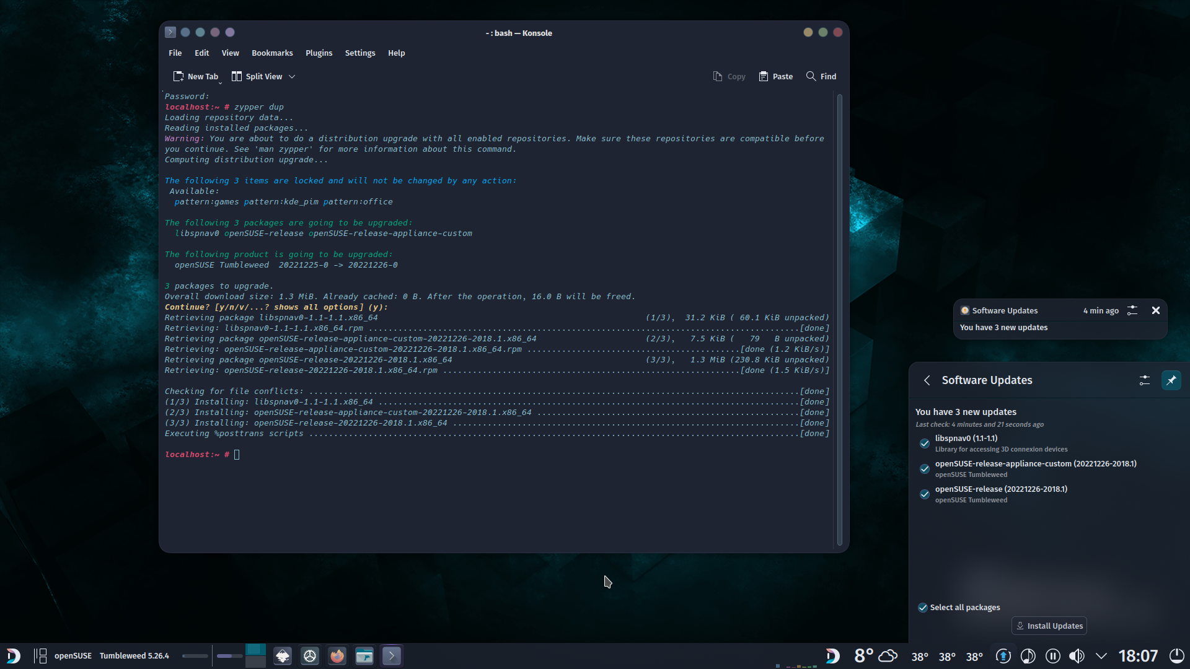The width and height of the screenshot is (1190, 669).
Task: Uncheck the openSUSE-release update checkbox
Action: [924, 494]
